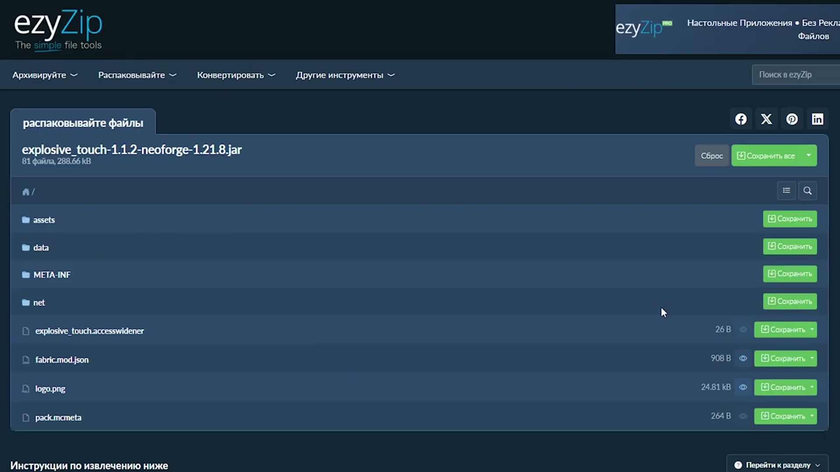
Task: Select explosive_touch.accesswidener file name
Action: pyautogui.click(x=89, y=331)
